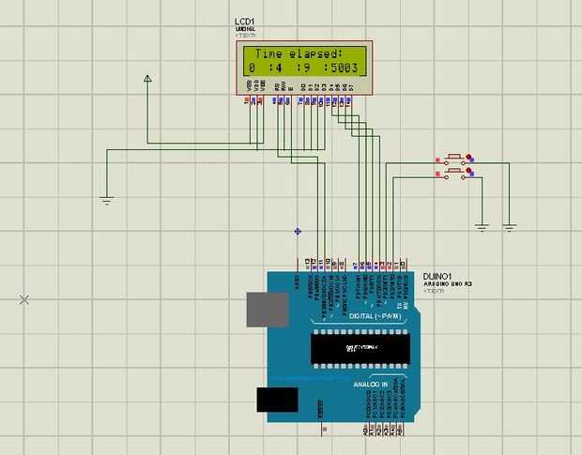The height and width of the screenshot is (455, 582).
Task: Select the black power jack on the Arduino
Action: coord(277,400)
